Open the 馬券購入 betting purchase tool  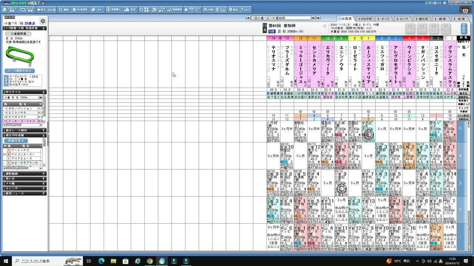pos(116,10)
